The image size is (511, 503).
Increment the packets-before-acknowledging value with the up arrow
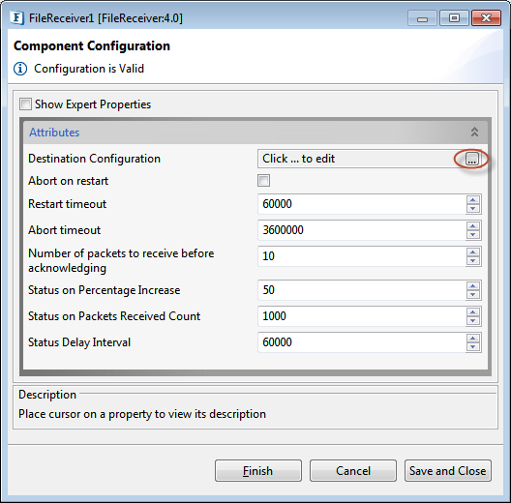[473, 251]
